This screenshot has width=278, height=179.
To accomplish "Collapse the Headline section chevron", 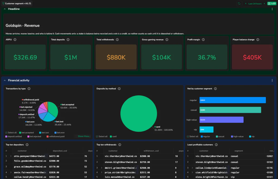I will coord(5,9).
